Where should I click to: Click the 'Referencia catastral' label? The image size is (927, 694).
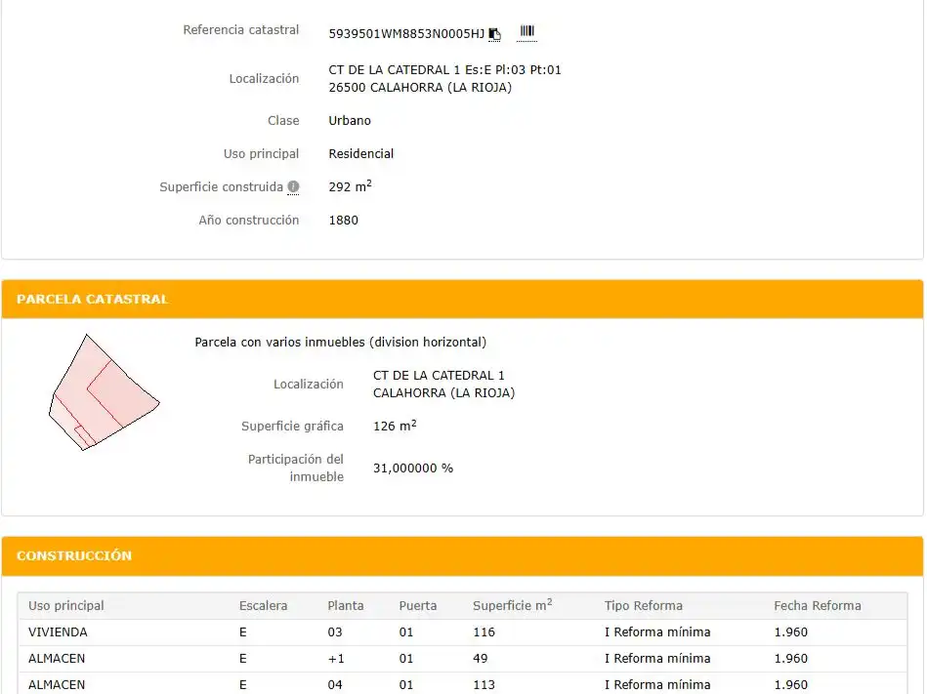240,30
